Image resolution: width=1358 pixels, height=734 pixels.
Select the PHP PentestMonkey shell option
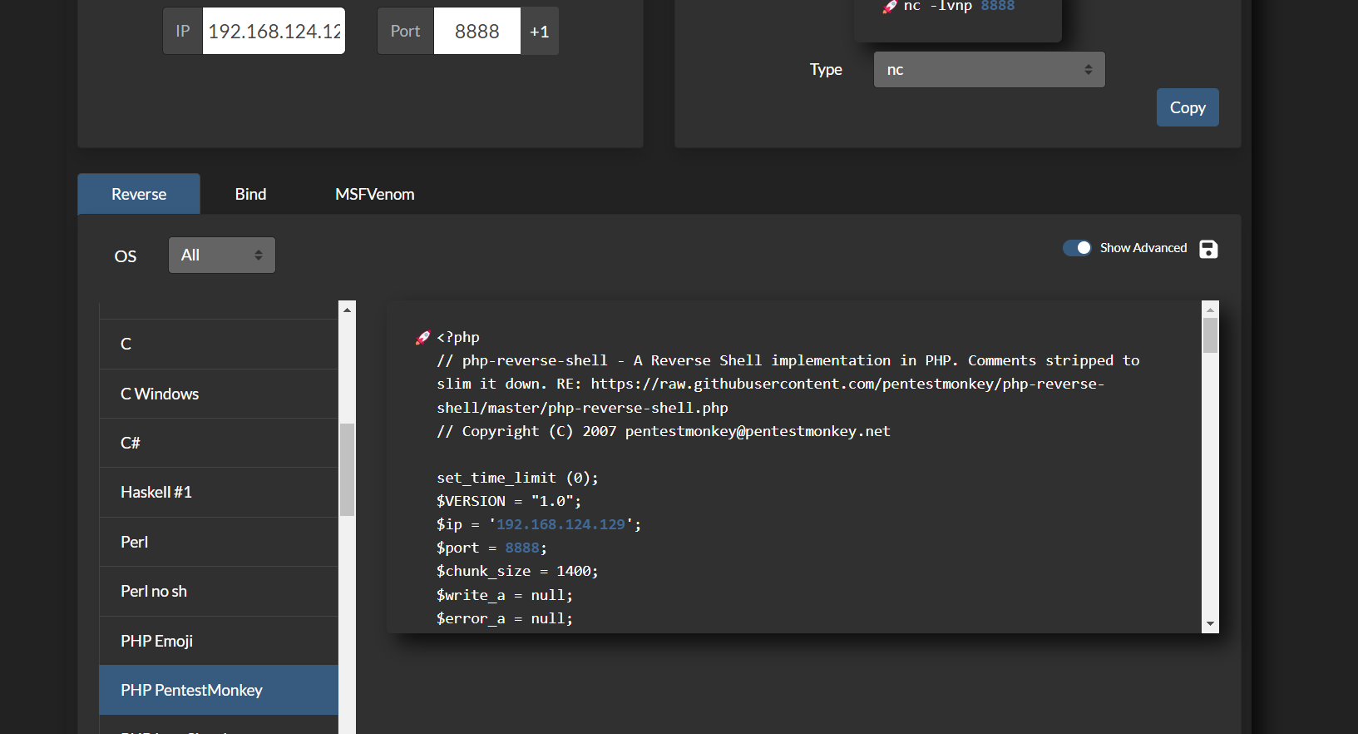(219, 690)
